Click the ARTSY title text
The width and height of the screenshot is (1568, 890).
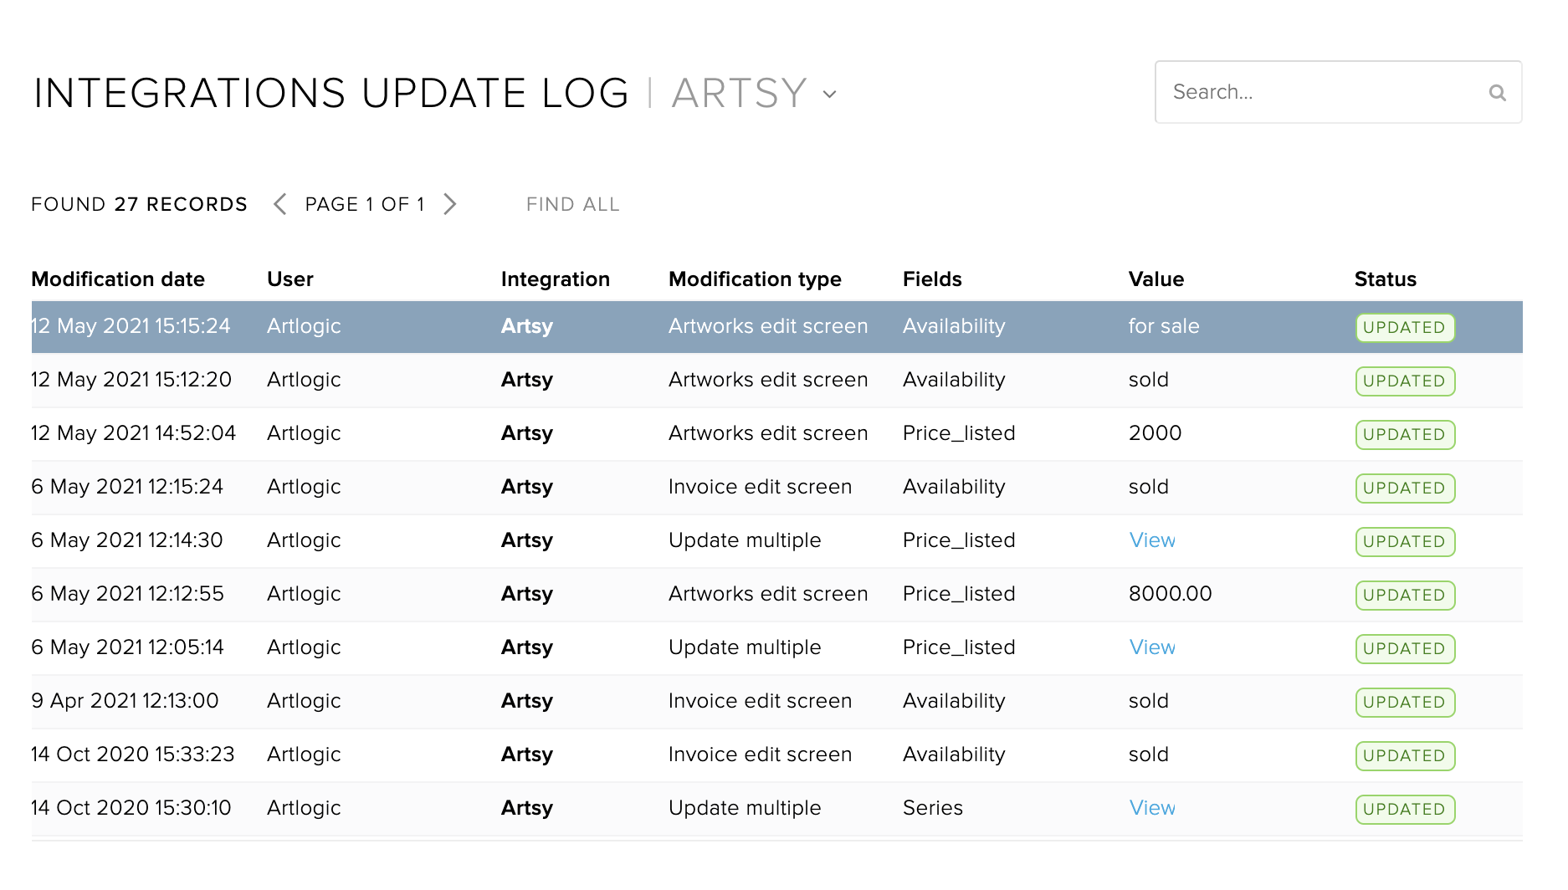[740, 93]
